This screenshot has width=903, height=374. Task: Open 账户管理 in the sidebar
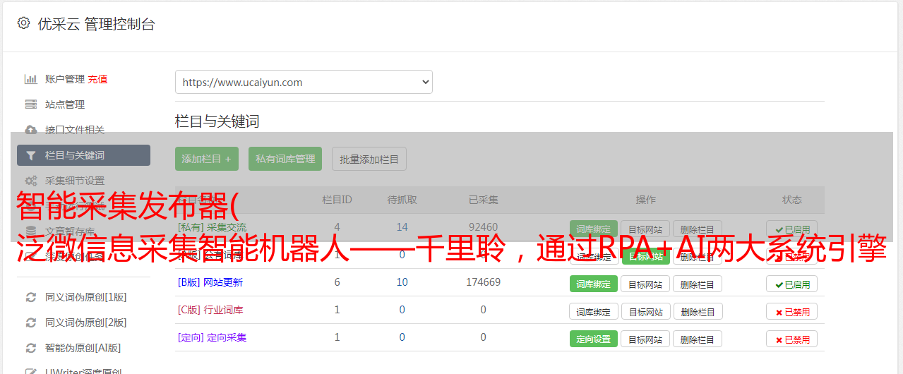(65, 79)
